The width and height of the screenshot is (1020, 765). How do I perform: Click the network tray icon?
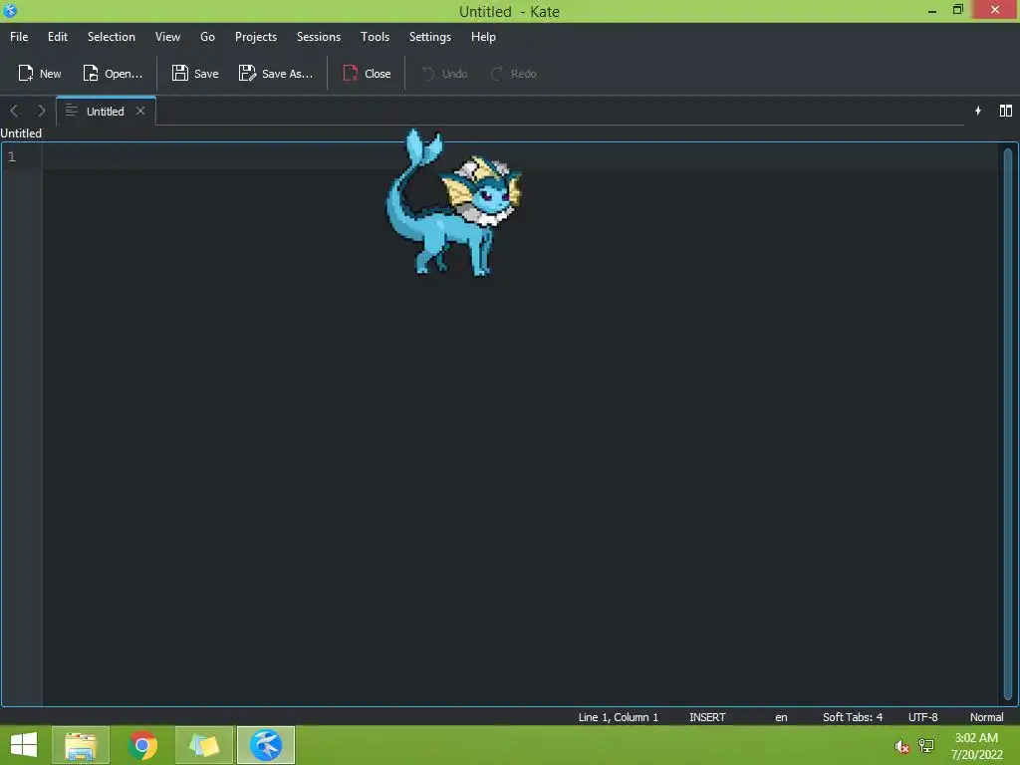click(x=926, y=745)
